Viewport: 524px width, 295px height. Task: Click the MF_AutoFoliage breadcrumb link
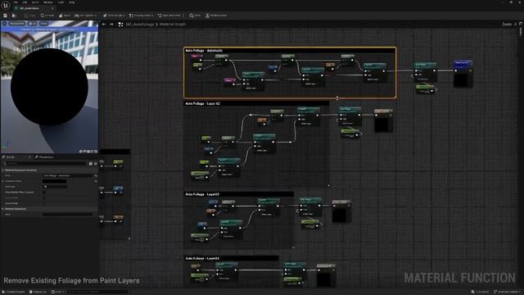tap(140, 24)
